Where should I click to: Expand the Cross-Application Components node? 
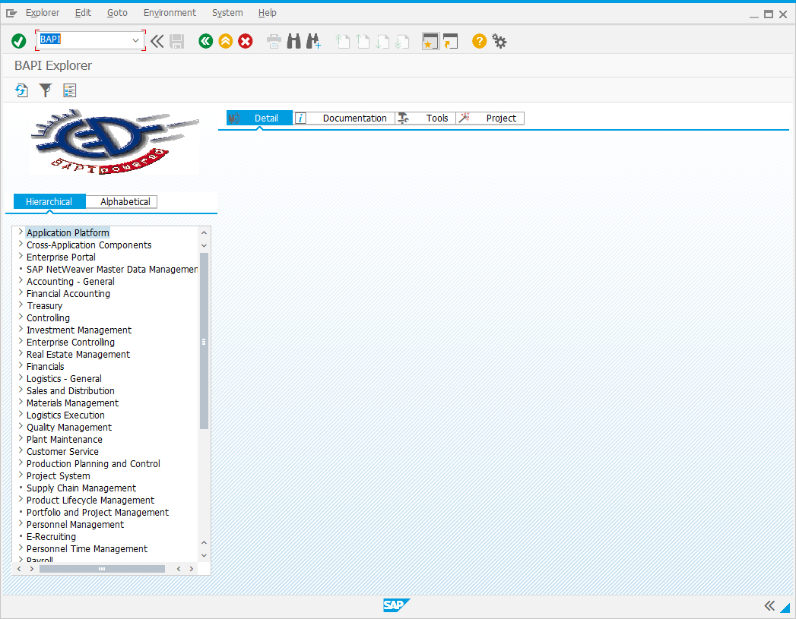pyautogui.click(x=21, y=244)
